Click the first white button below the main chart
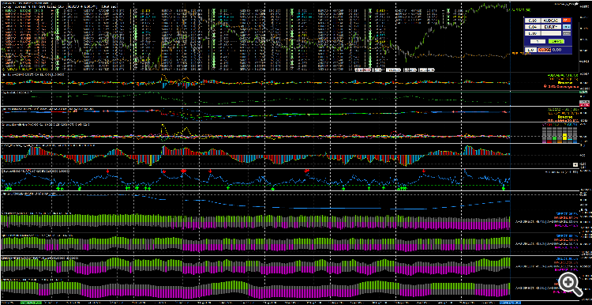This screenshot has width=592, height=305. [x=363, y=70]
